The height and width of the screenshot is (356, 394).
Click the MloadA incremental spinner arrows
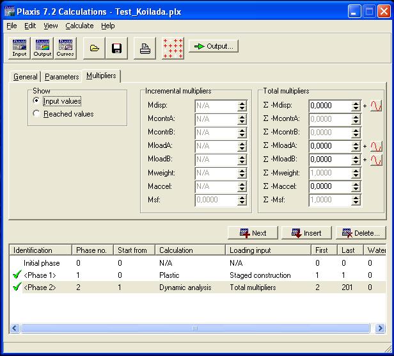[x=242, y=146]
